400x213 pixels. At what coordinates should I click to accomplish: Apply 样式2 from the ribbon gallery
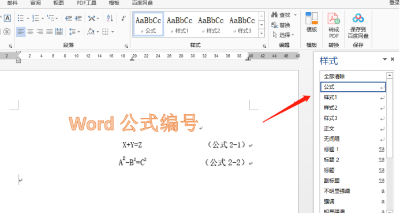coord(211,24)
